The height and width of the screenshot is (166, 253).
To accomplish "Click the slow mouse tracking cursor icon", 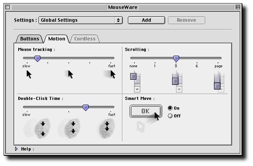I will coord(29,75).
